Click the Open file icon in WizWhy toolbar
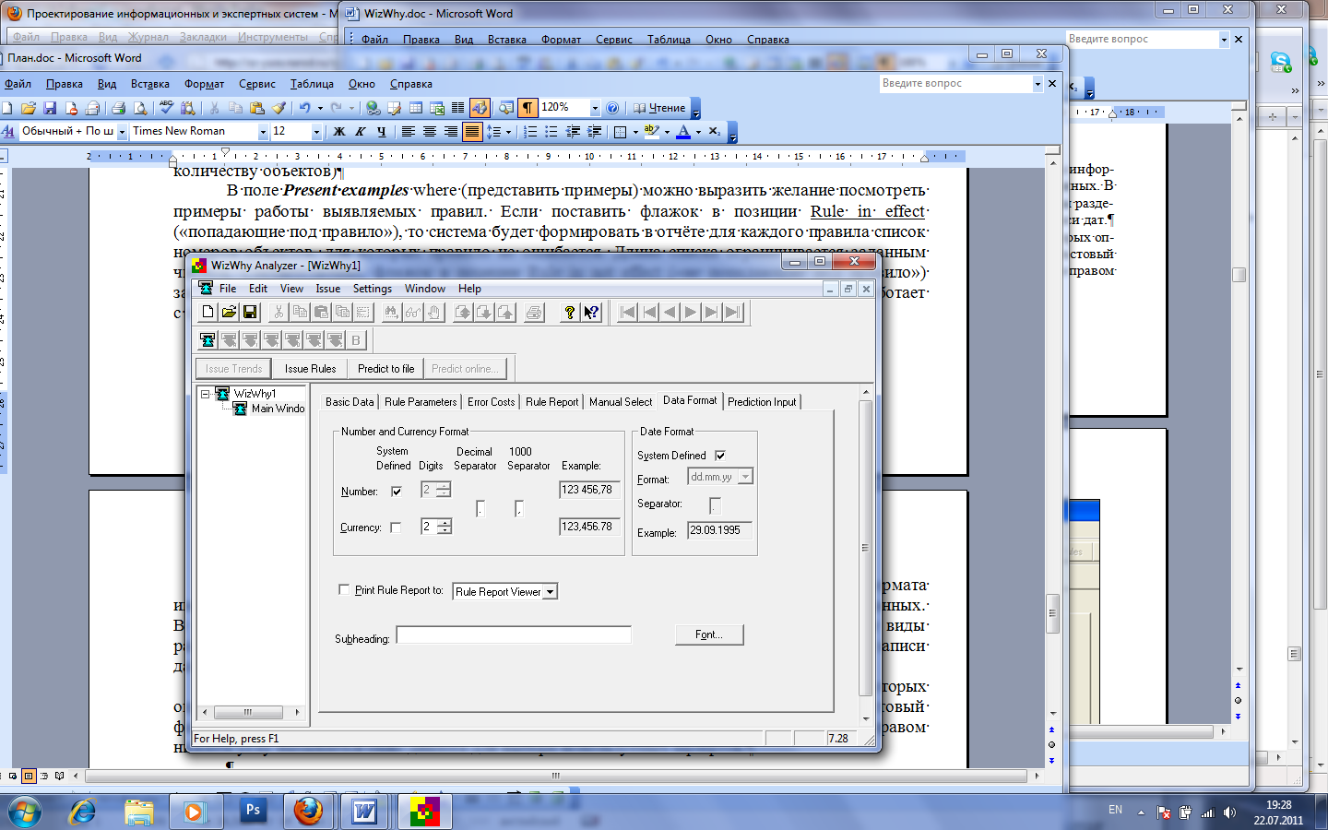This screenshot has width=1328, height=830. pos(229,313)
